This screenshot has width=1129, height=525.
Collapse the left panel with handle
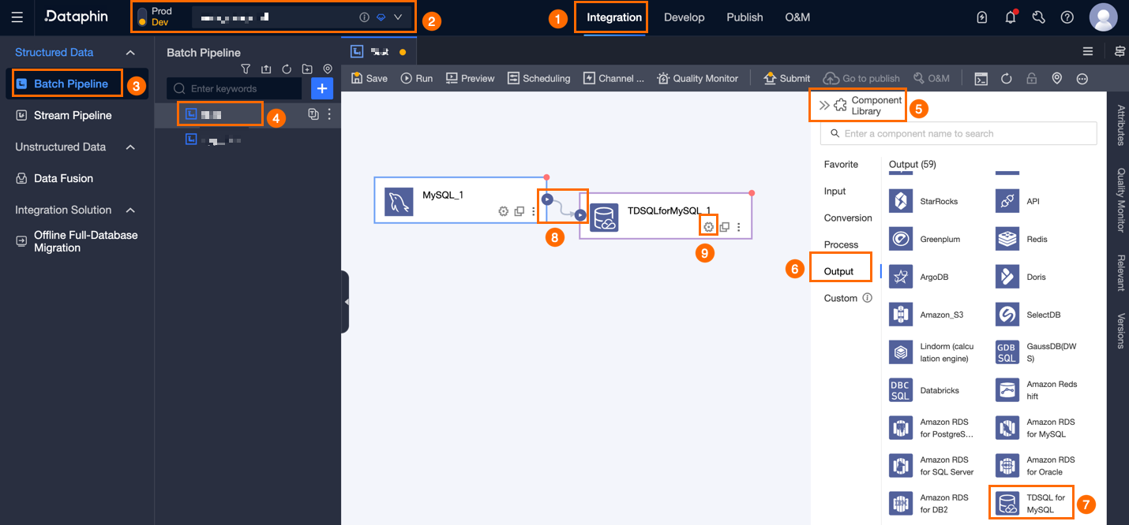pos(345,302)
